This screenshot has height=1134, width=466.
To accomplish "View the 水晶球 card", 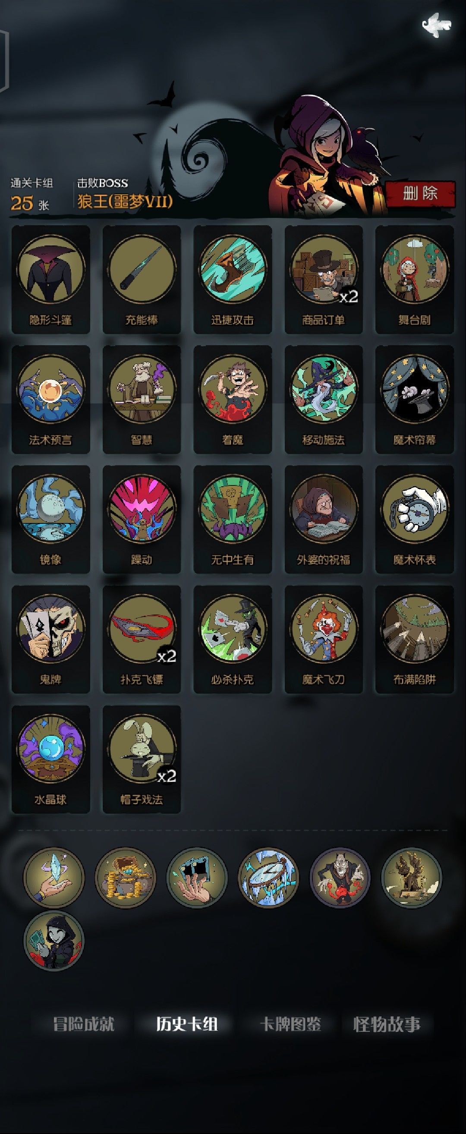I will [50, 759].
